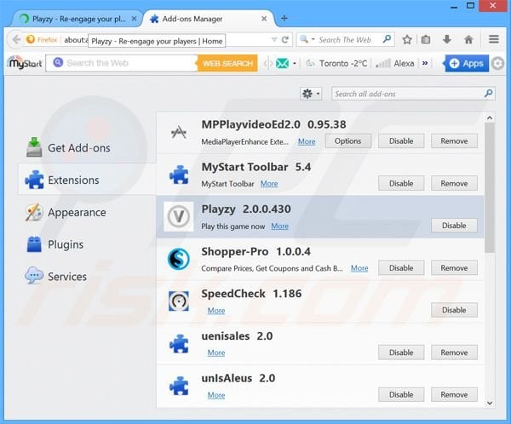Bookmark this page with the star icon
The height and width of the screenshot is (424, 511).
[x=407, y=40]
